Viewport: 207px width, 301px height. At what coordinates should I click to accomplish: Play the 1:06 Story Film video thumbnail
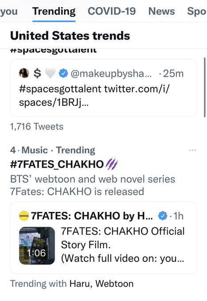(x=37, y=246)
